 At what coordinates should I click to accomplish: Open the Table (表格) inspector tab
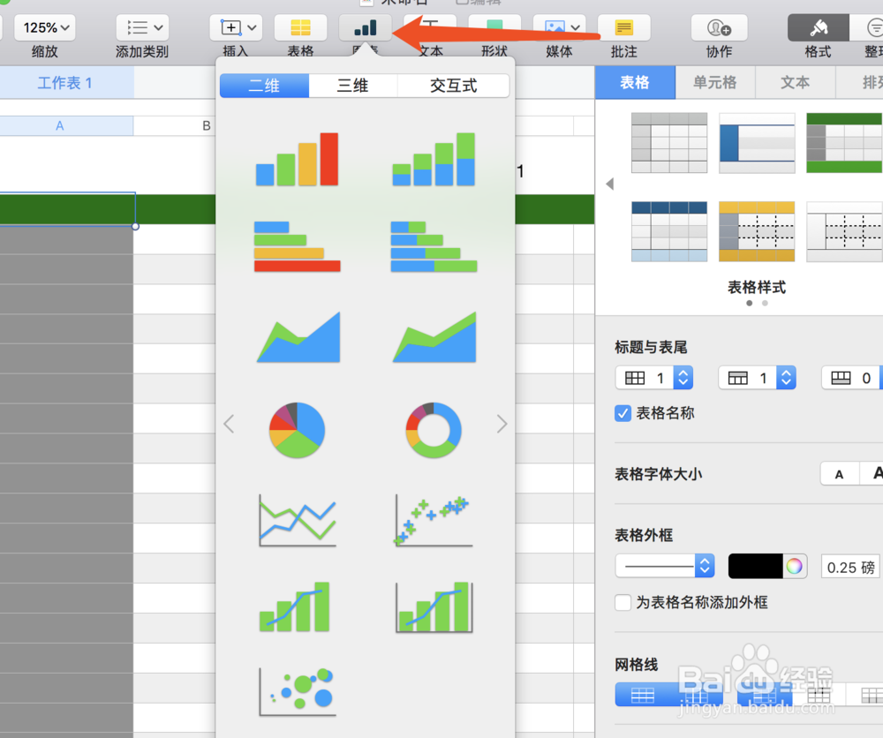point(635,82)
